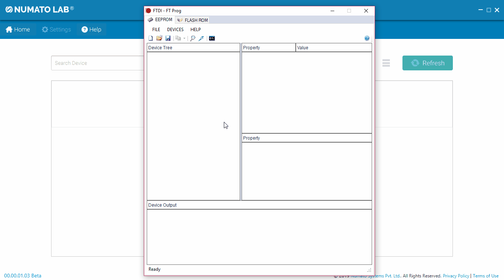Switch to the FLASH ROM tab

point(193,20)
